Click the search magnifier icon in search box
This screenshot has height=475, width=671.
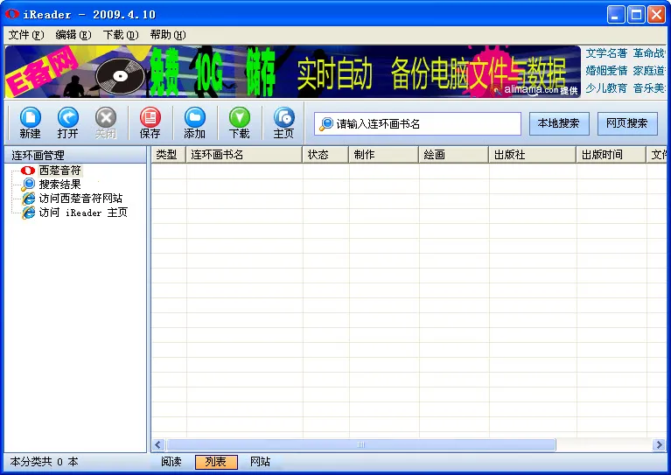point(326,124)
